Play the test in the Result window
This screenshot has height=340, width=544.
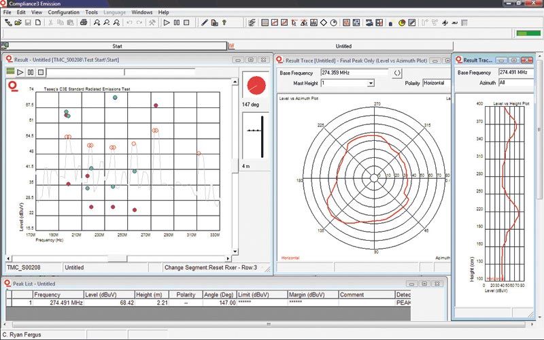click(20, 72)
